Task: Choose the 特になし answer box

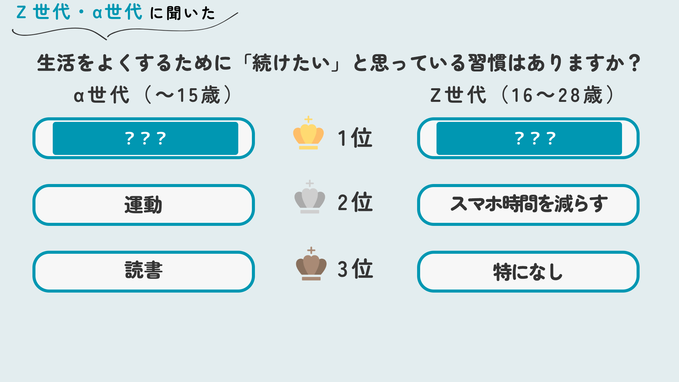Action: click(528, 271)
